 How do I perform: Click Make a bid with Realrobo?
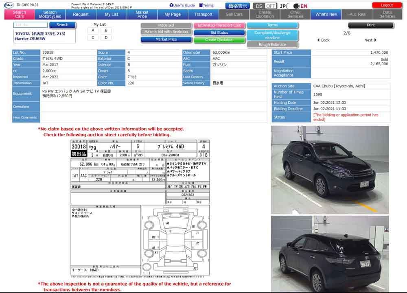point(166,32)
